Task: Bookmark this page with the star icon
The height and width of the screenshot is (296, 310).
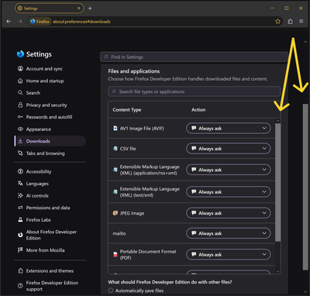Action: coord(277,22)
